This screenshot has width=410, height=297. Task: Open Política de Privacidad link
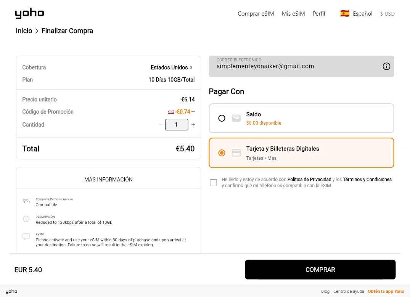pyautogui.click(x=309, y=179)
